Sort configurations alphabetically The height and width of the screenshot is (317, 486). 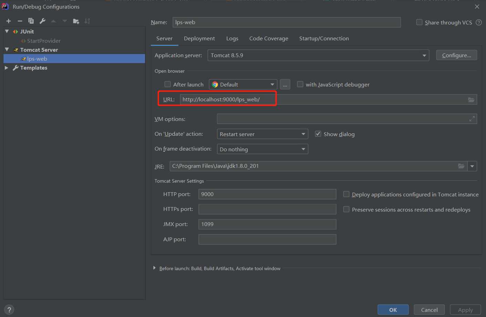point(87,21)
